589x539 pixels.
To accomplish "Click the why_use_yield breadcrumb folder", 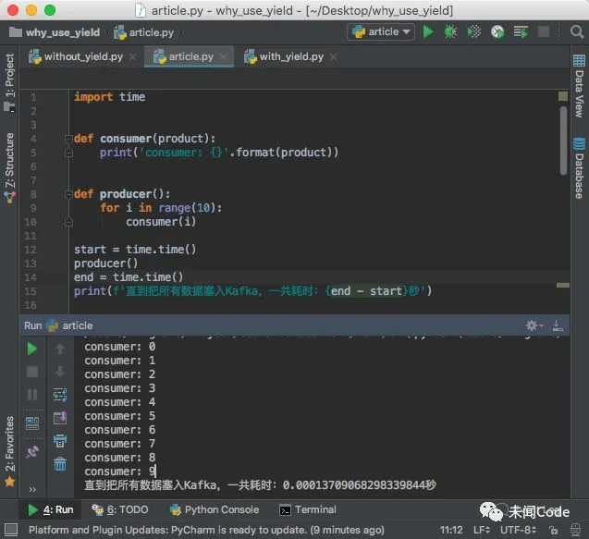I will [x=55, y=32].
